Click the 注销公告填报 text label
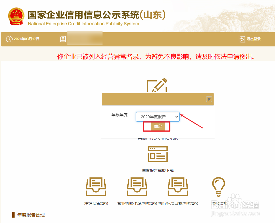This screenshot has width=275, height=223. point(96,203)
